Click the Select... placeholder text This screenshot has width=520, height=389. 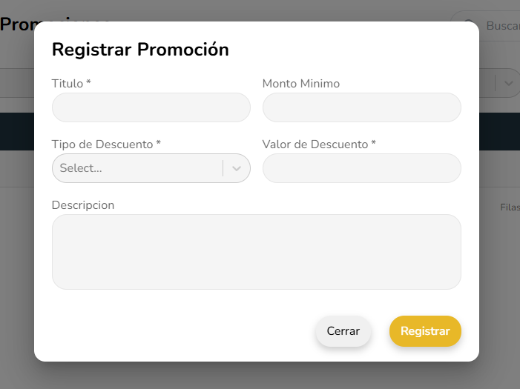point(81,168)
